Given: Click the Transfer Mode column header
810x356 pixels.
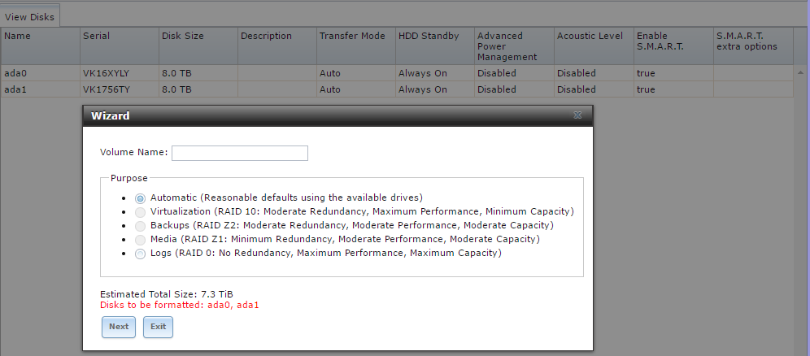Looking at the screenshot, I should pos(355,46).
